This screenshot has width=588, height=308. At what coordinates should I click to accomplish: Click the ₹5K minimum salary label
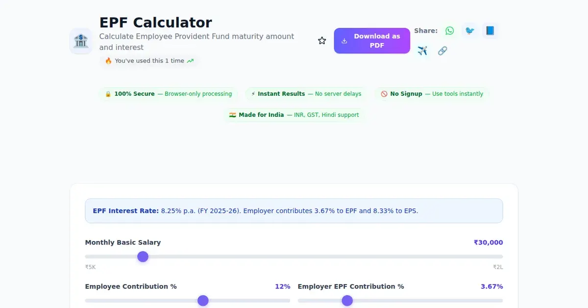(91, 267)
